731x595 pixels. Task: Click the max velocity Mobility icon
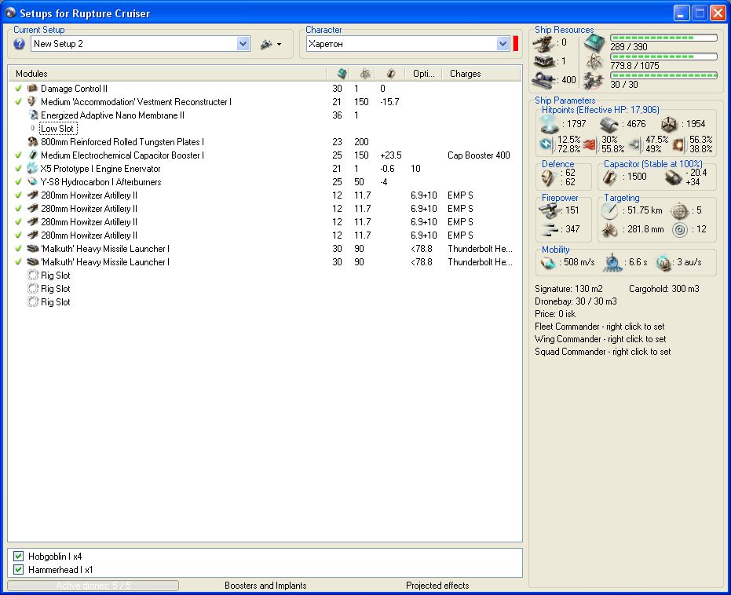(548, 262)
